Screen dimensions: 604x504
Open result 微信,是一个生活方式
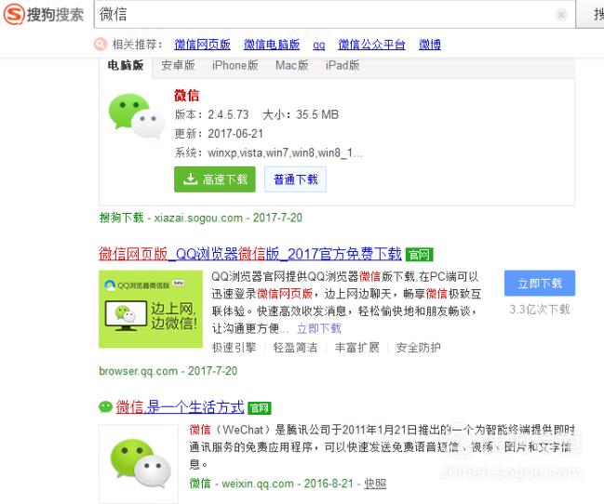click(180, 407)
